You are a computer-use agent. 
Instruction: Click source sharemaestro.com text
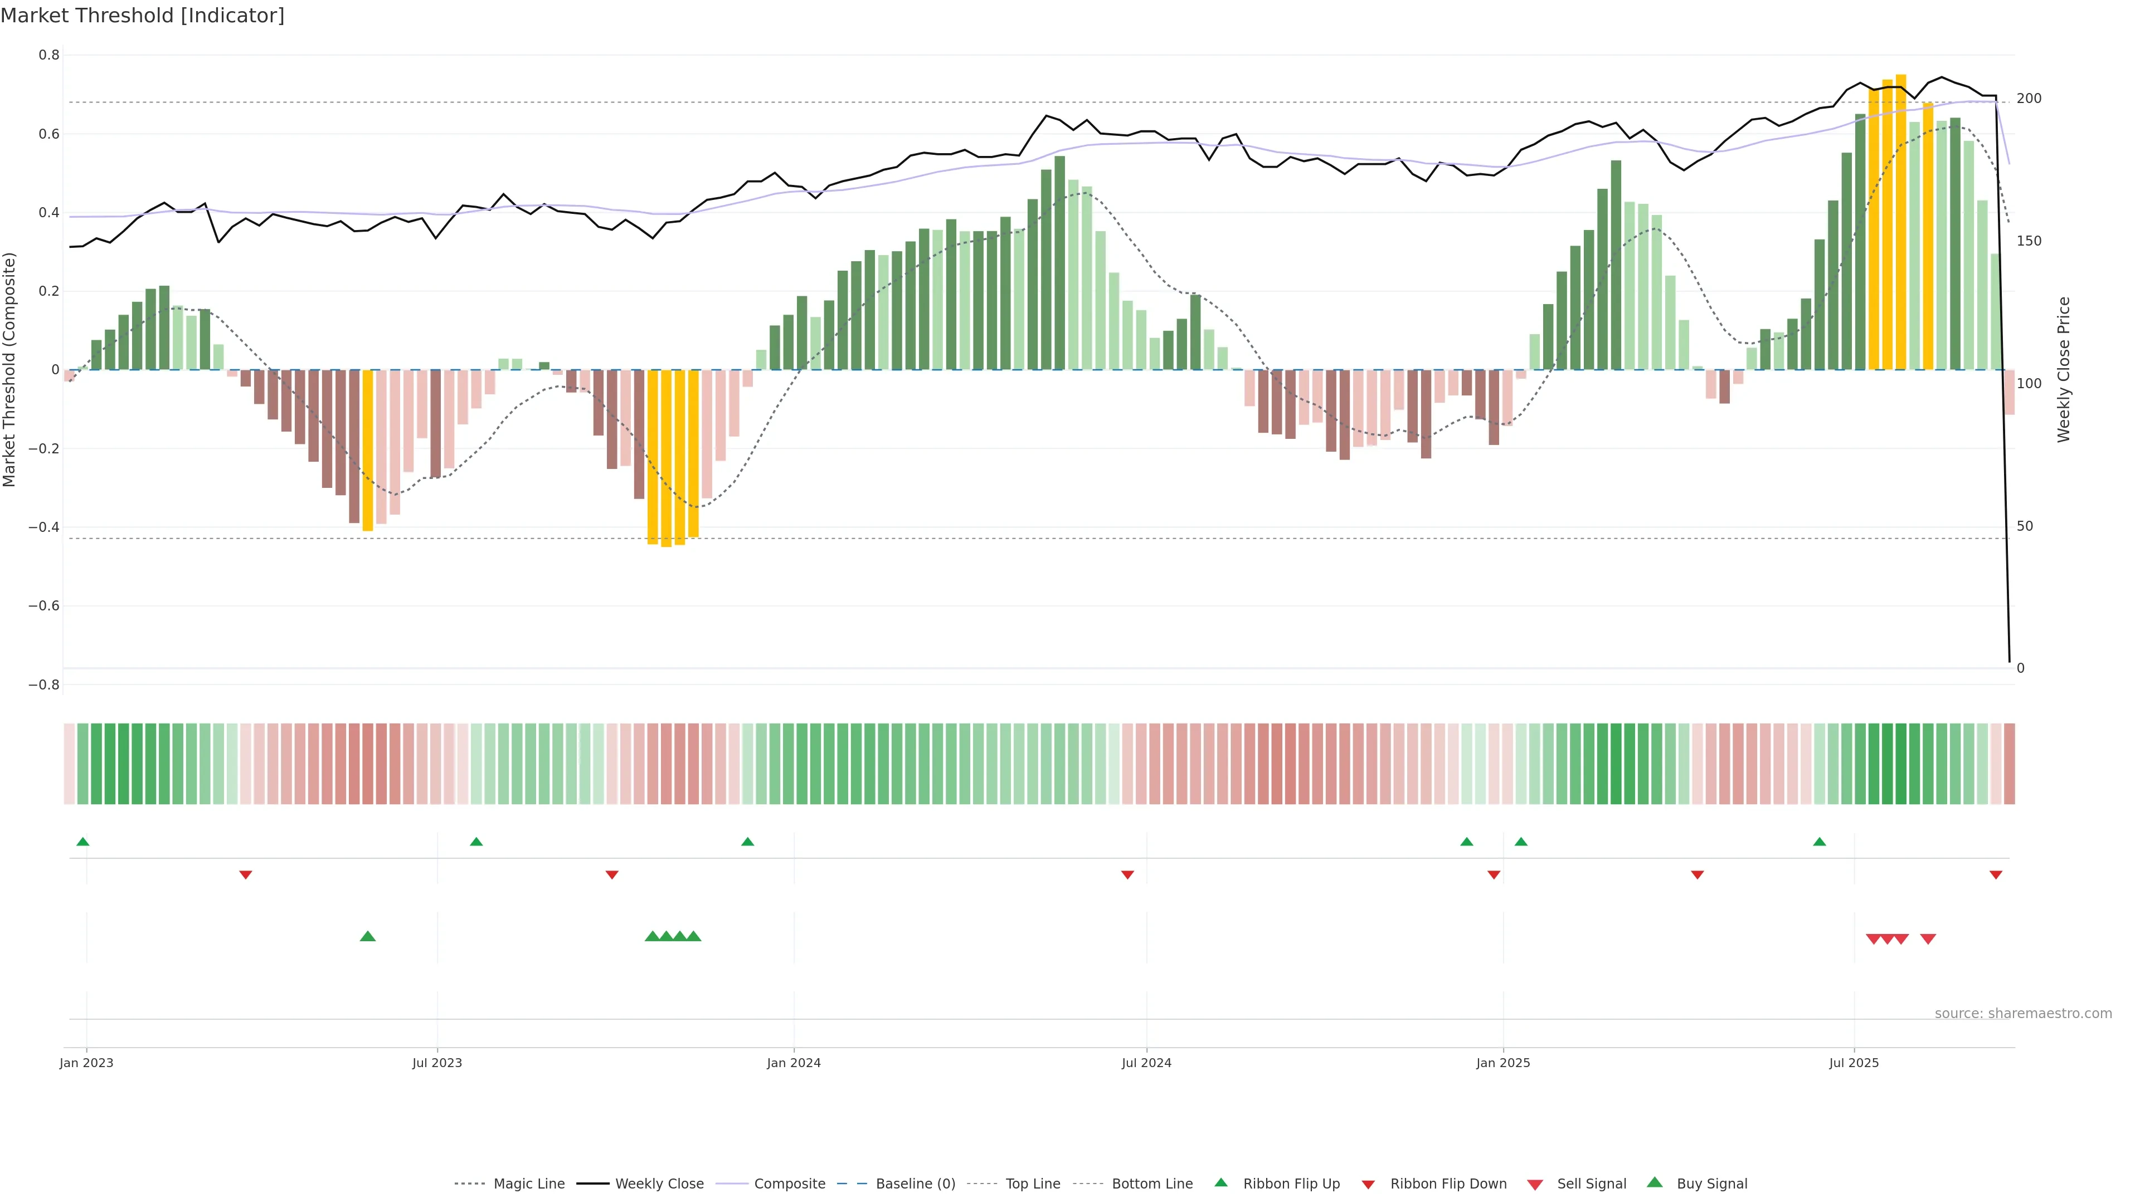2023,1014
